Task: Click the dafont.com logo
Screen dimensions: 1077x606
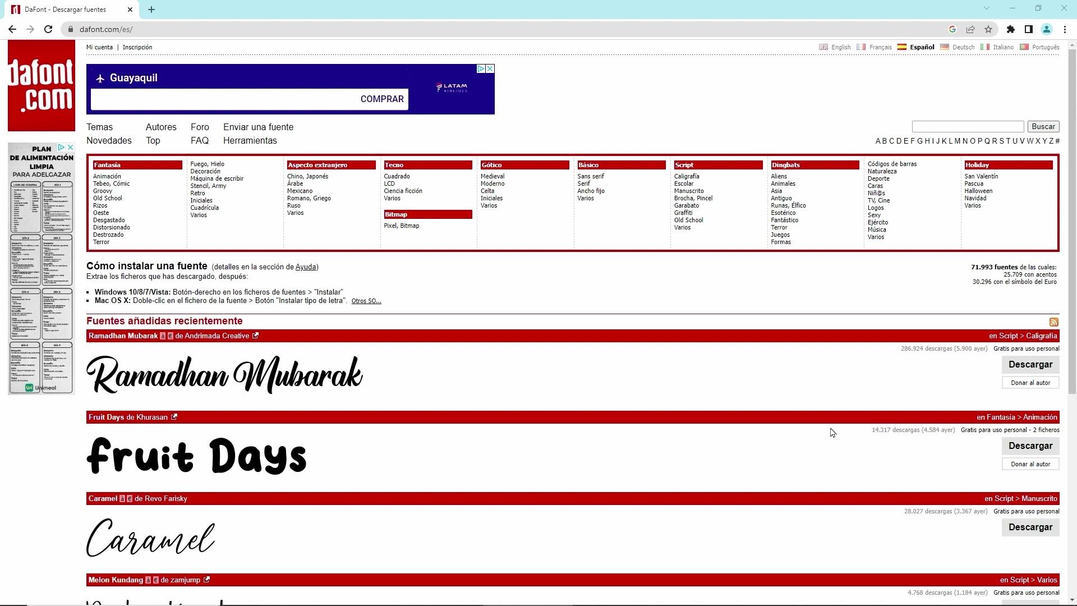Action: (x=42, y=86)
